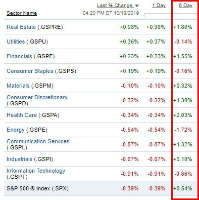Sort table by 1 Day column
This screenshot has height=200, width=199.
pyautogui.click(x=159, y=6)
